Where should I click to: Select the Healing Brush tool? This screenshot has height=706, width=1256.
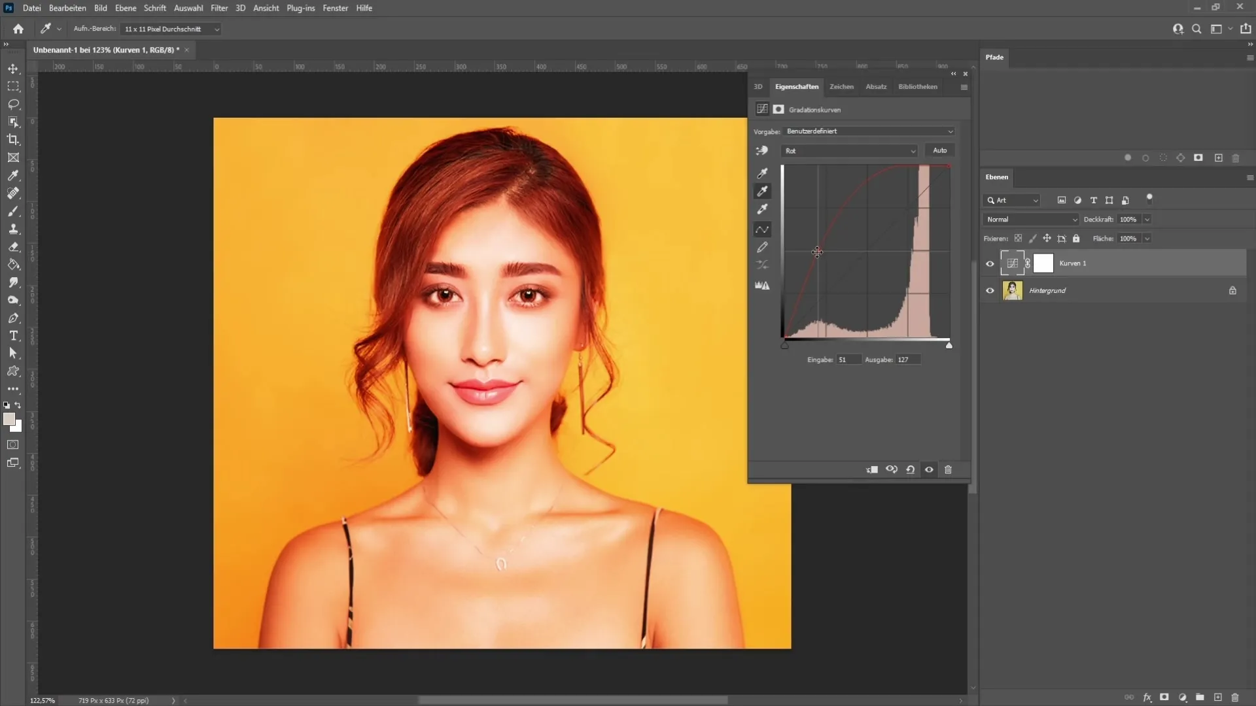click(x=13, y=193)
